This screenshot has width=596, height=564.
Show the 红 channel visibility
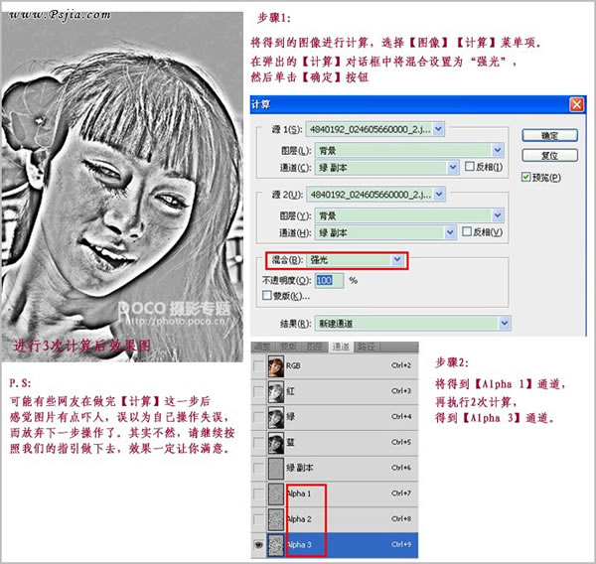pos(258,391)
